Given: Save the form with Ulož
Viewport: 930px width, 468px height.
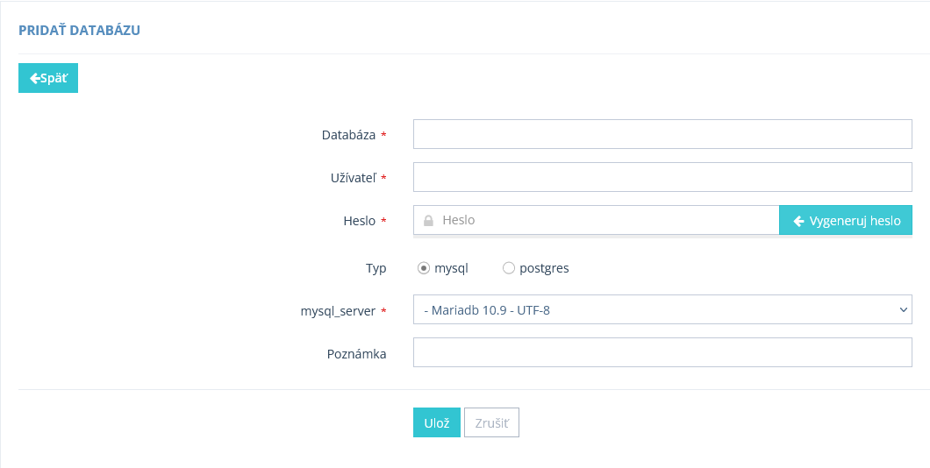Looking at the screenshot, I should point(437,423).
